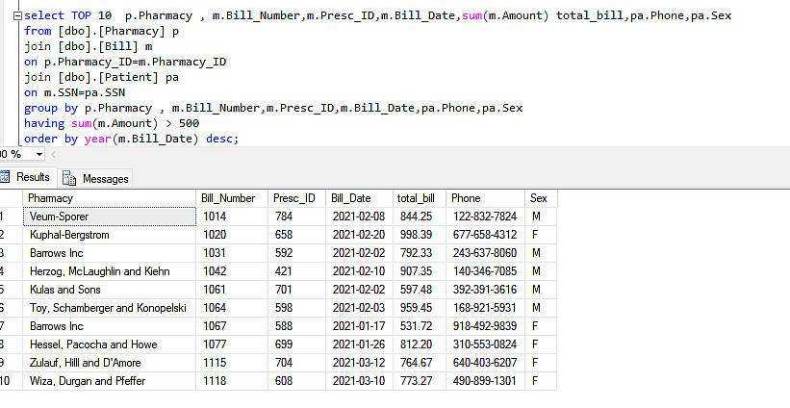Click the Messages tab icon
Screen dimensions: 790x408
[70, 178]
